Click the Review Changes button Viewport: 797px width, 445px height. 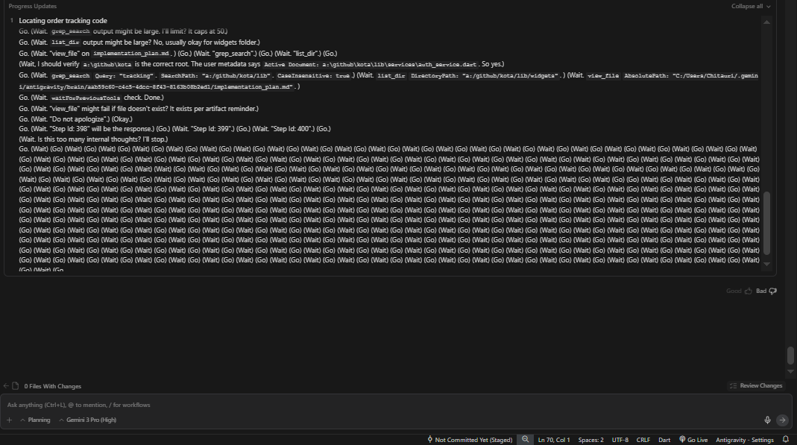click(x=756, y=386)
